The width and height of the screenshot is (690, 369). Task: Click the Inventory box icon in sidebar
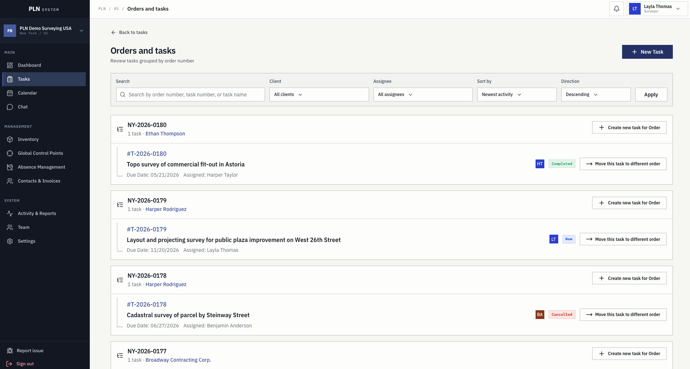10,139
